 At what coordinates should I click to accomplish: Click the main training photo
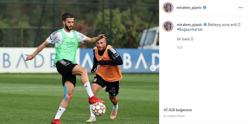pos(79,62)
